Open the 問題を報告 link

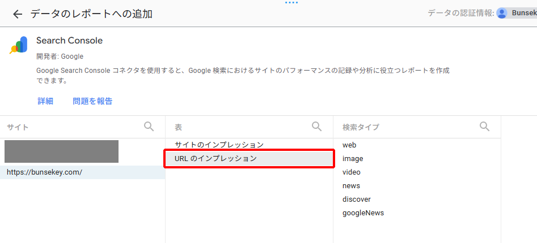point(92,101)
